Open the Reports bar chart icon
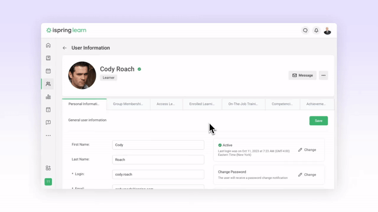The image size is (378, 212). pyautogui.click(x=48, y=97)
